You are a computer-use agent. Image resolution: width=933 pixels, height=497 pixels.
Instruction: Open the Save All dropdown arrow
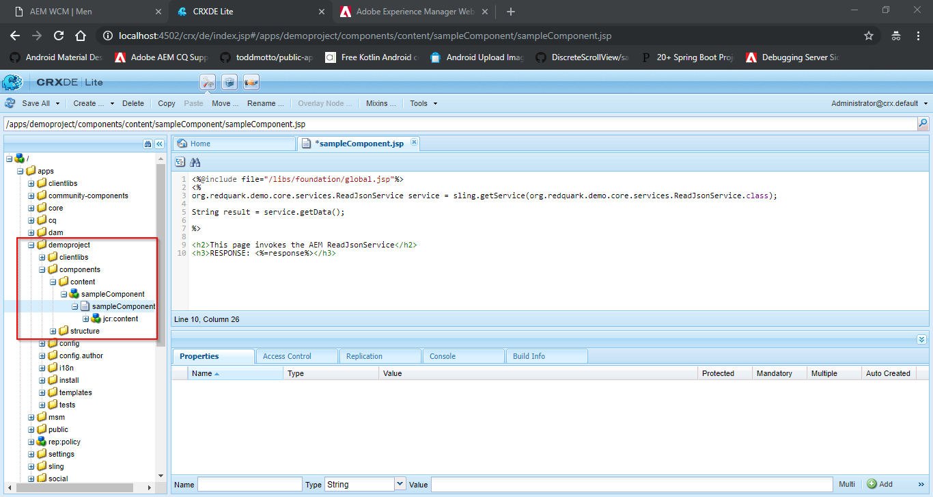click(x=58, y=104)
